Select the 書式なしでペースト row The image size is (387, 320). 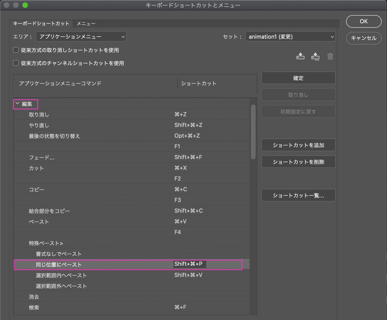[x=131, y=254]
